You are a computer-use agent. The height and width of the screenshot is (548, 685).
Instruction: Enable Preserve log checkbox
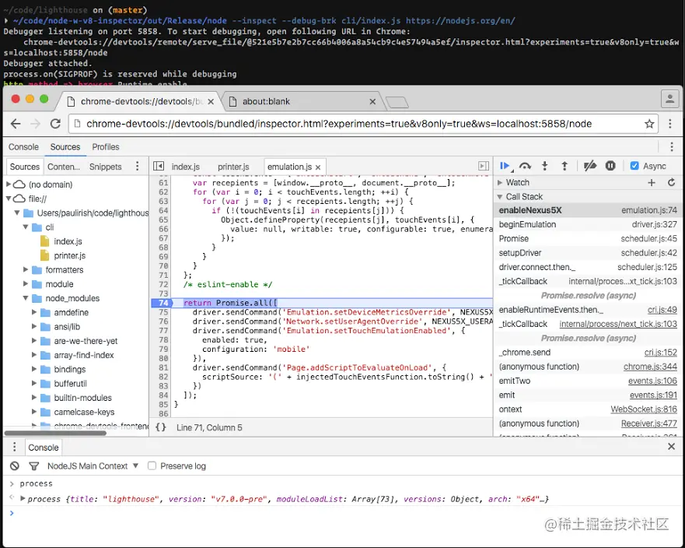[x=152, y=465]
